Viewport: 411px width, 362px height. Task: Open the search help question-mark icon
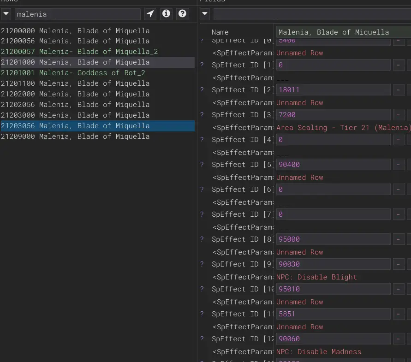pos(182,14)
